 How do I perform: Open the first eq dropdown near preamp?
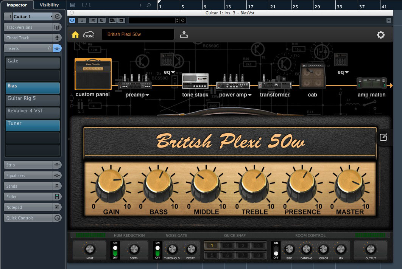tap(173, 73)
